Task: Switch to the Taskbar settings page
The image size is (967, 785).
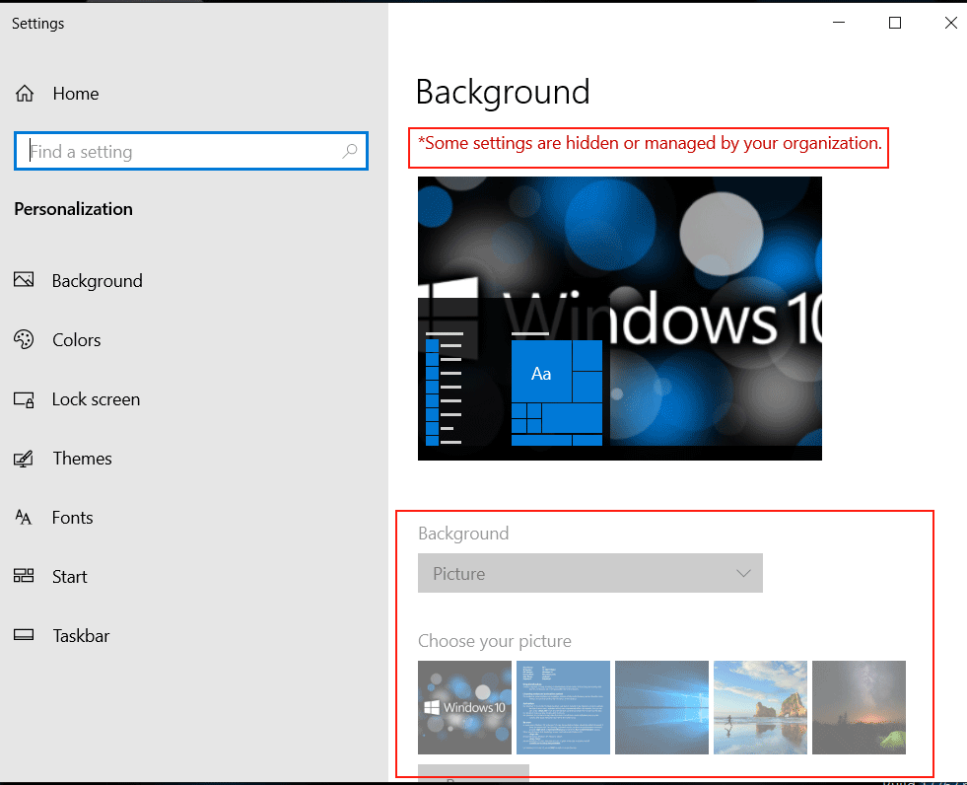Action: click(81, 636)
